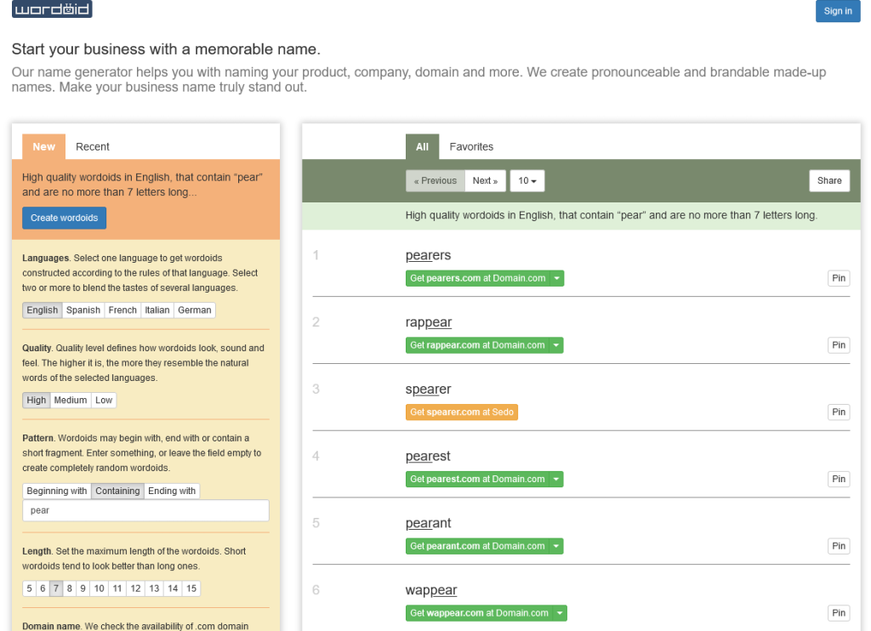
Task: Click the Share button
Action: [x=829, y=181]
